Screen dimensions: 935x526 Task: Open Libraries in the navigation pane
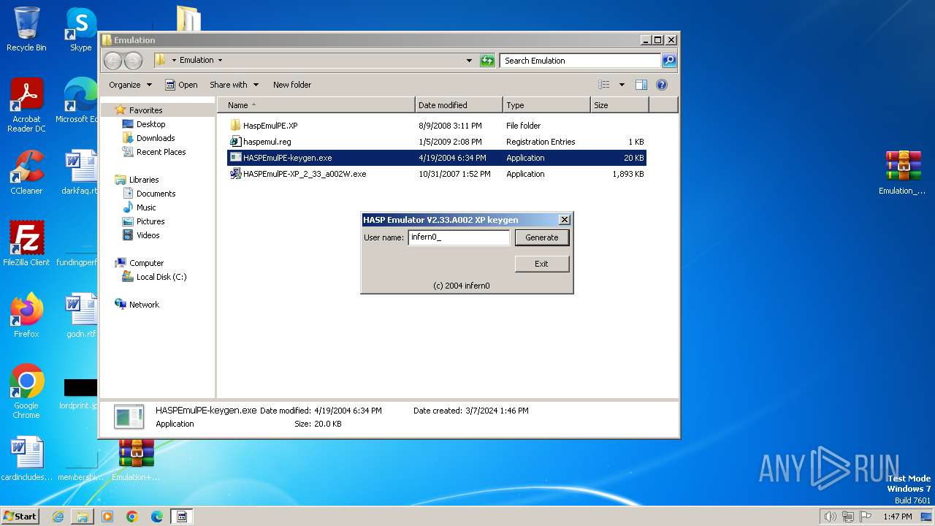click(144, 180)
